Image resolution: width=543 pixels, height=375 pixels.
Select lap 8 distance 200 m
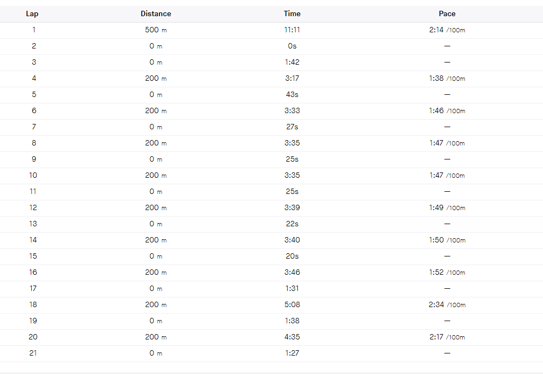point(156,143)
